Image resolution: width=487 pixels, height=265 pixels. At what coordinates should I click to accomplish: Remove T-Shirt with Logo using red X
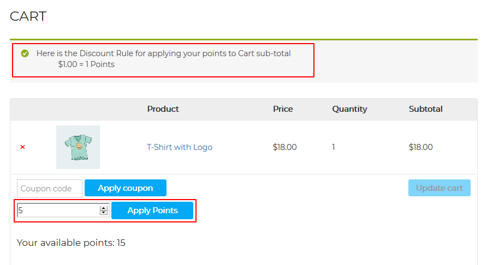pyautogui.click(x=22, y=147)
